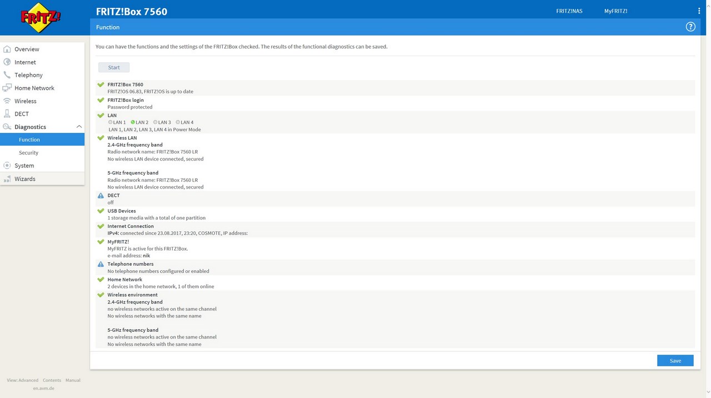Click green check beside FRITZ!Box login

pos(101,100)
